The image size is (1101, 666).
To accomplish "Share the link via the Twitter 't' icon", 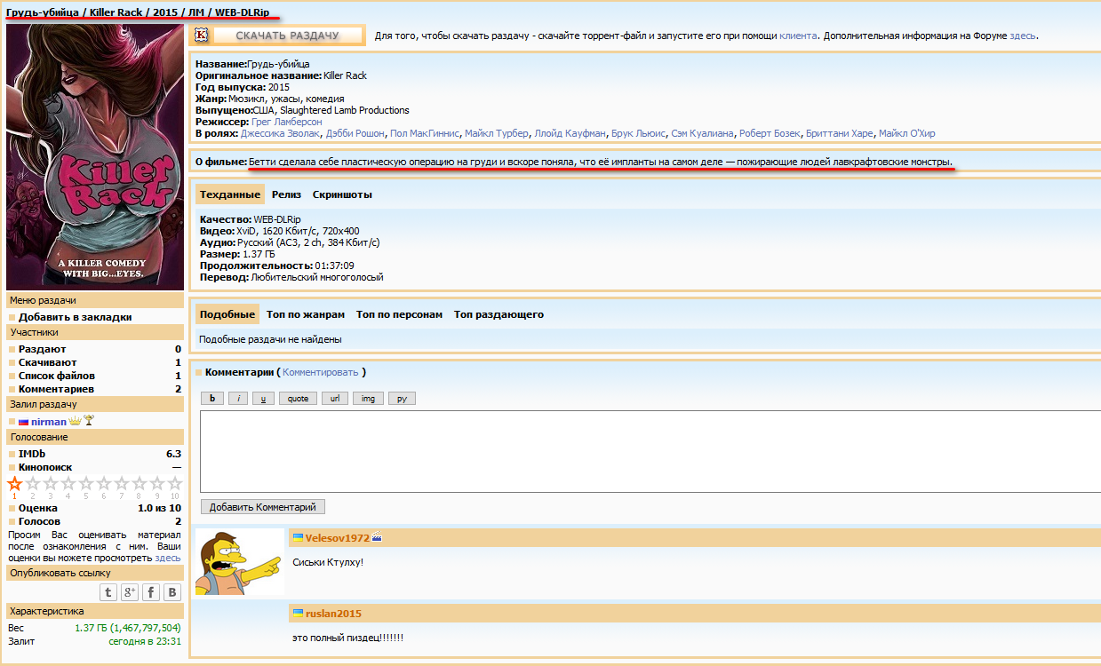I will (108, 592).
